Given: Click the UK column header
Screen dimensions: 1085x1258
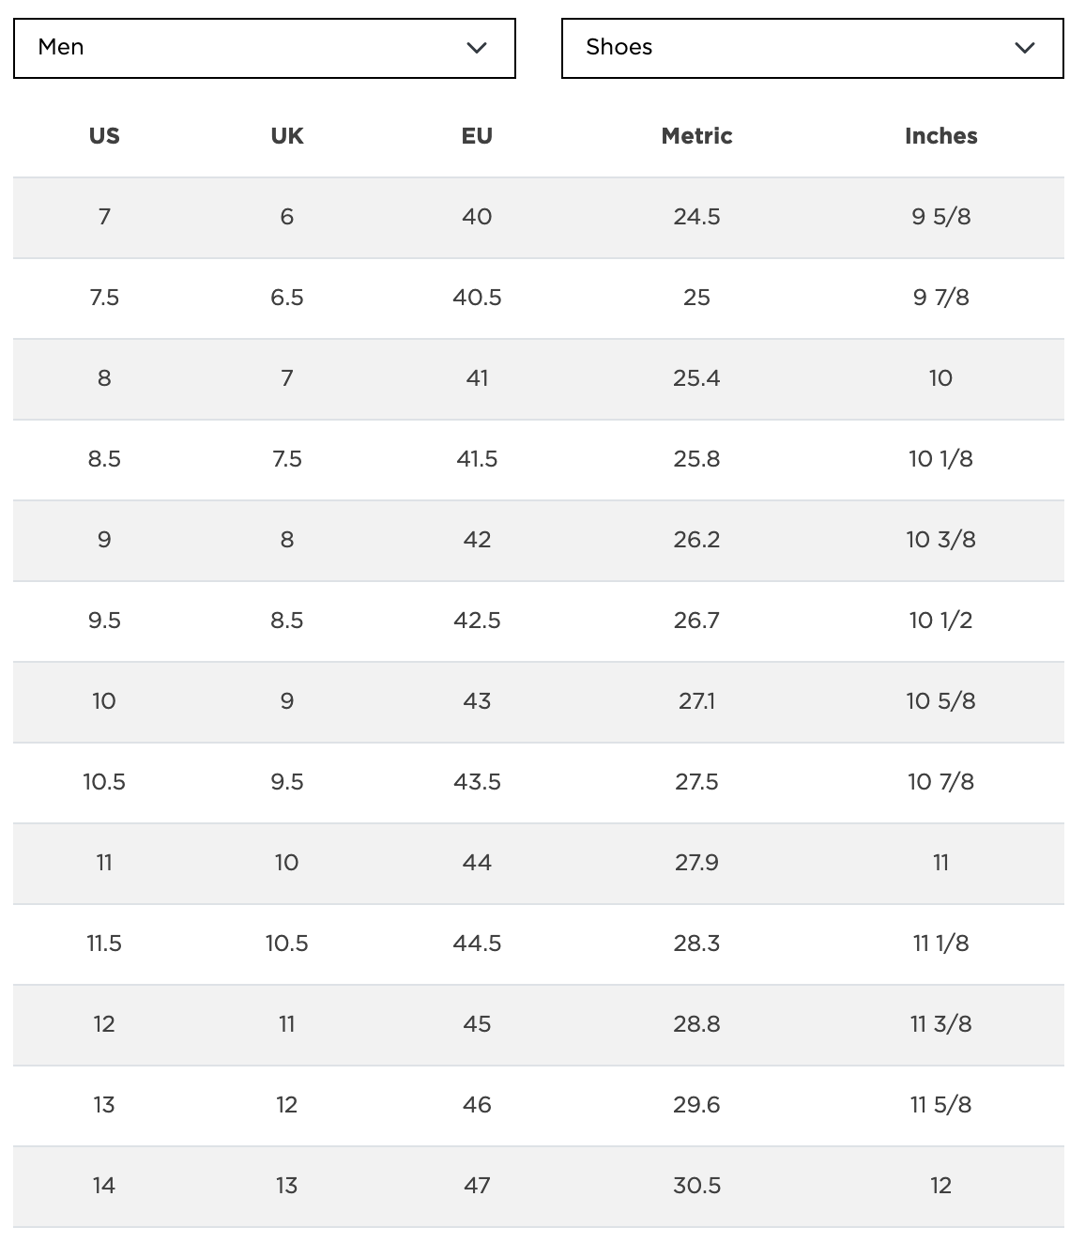Looking at the screenshot, I should click(287, 136).
